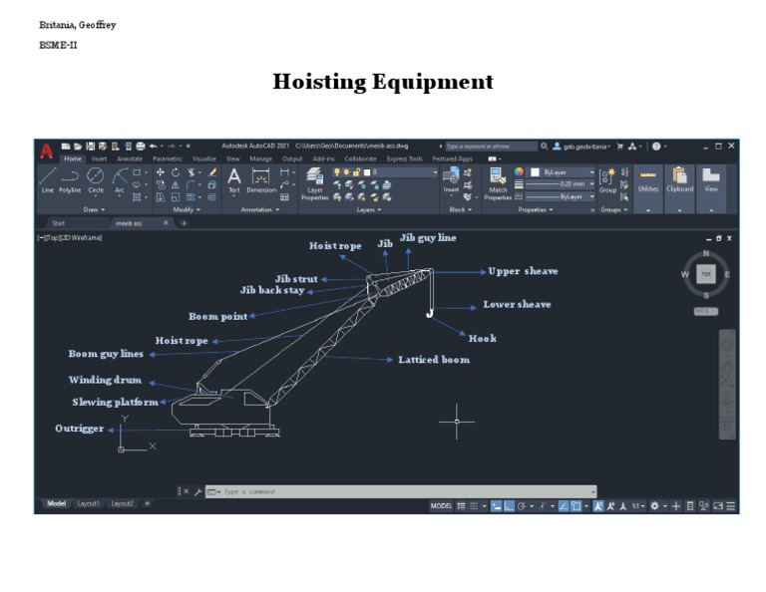This screenshot has width=766, height=592.
Task: Click the AutoCAD application menu logo
Action: [x=47, y=150]
